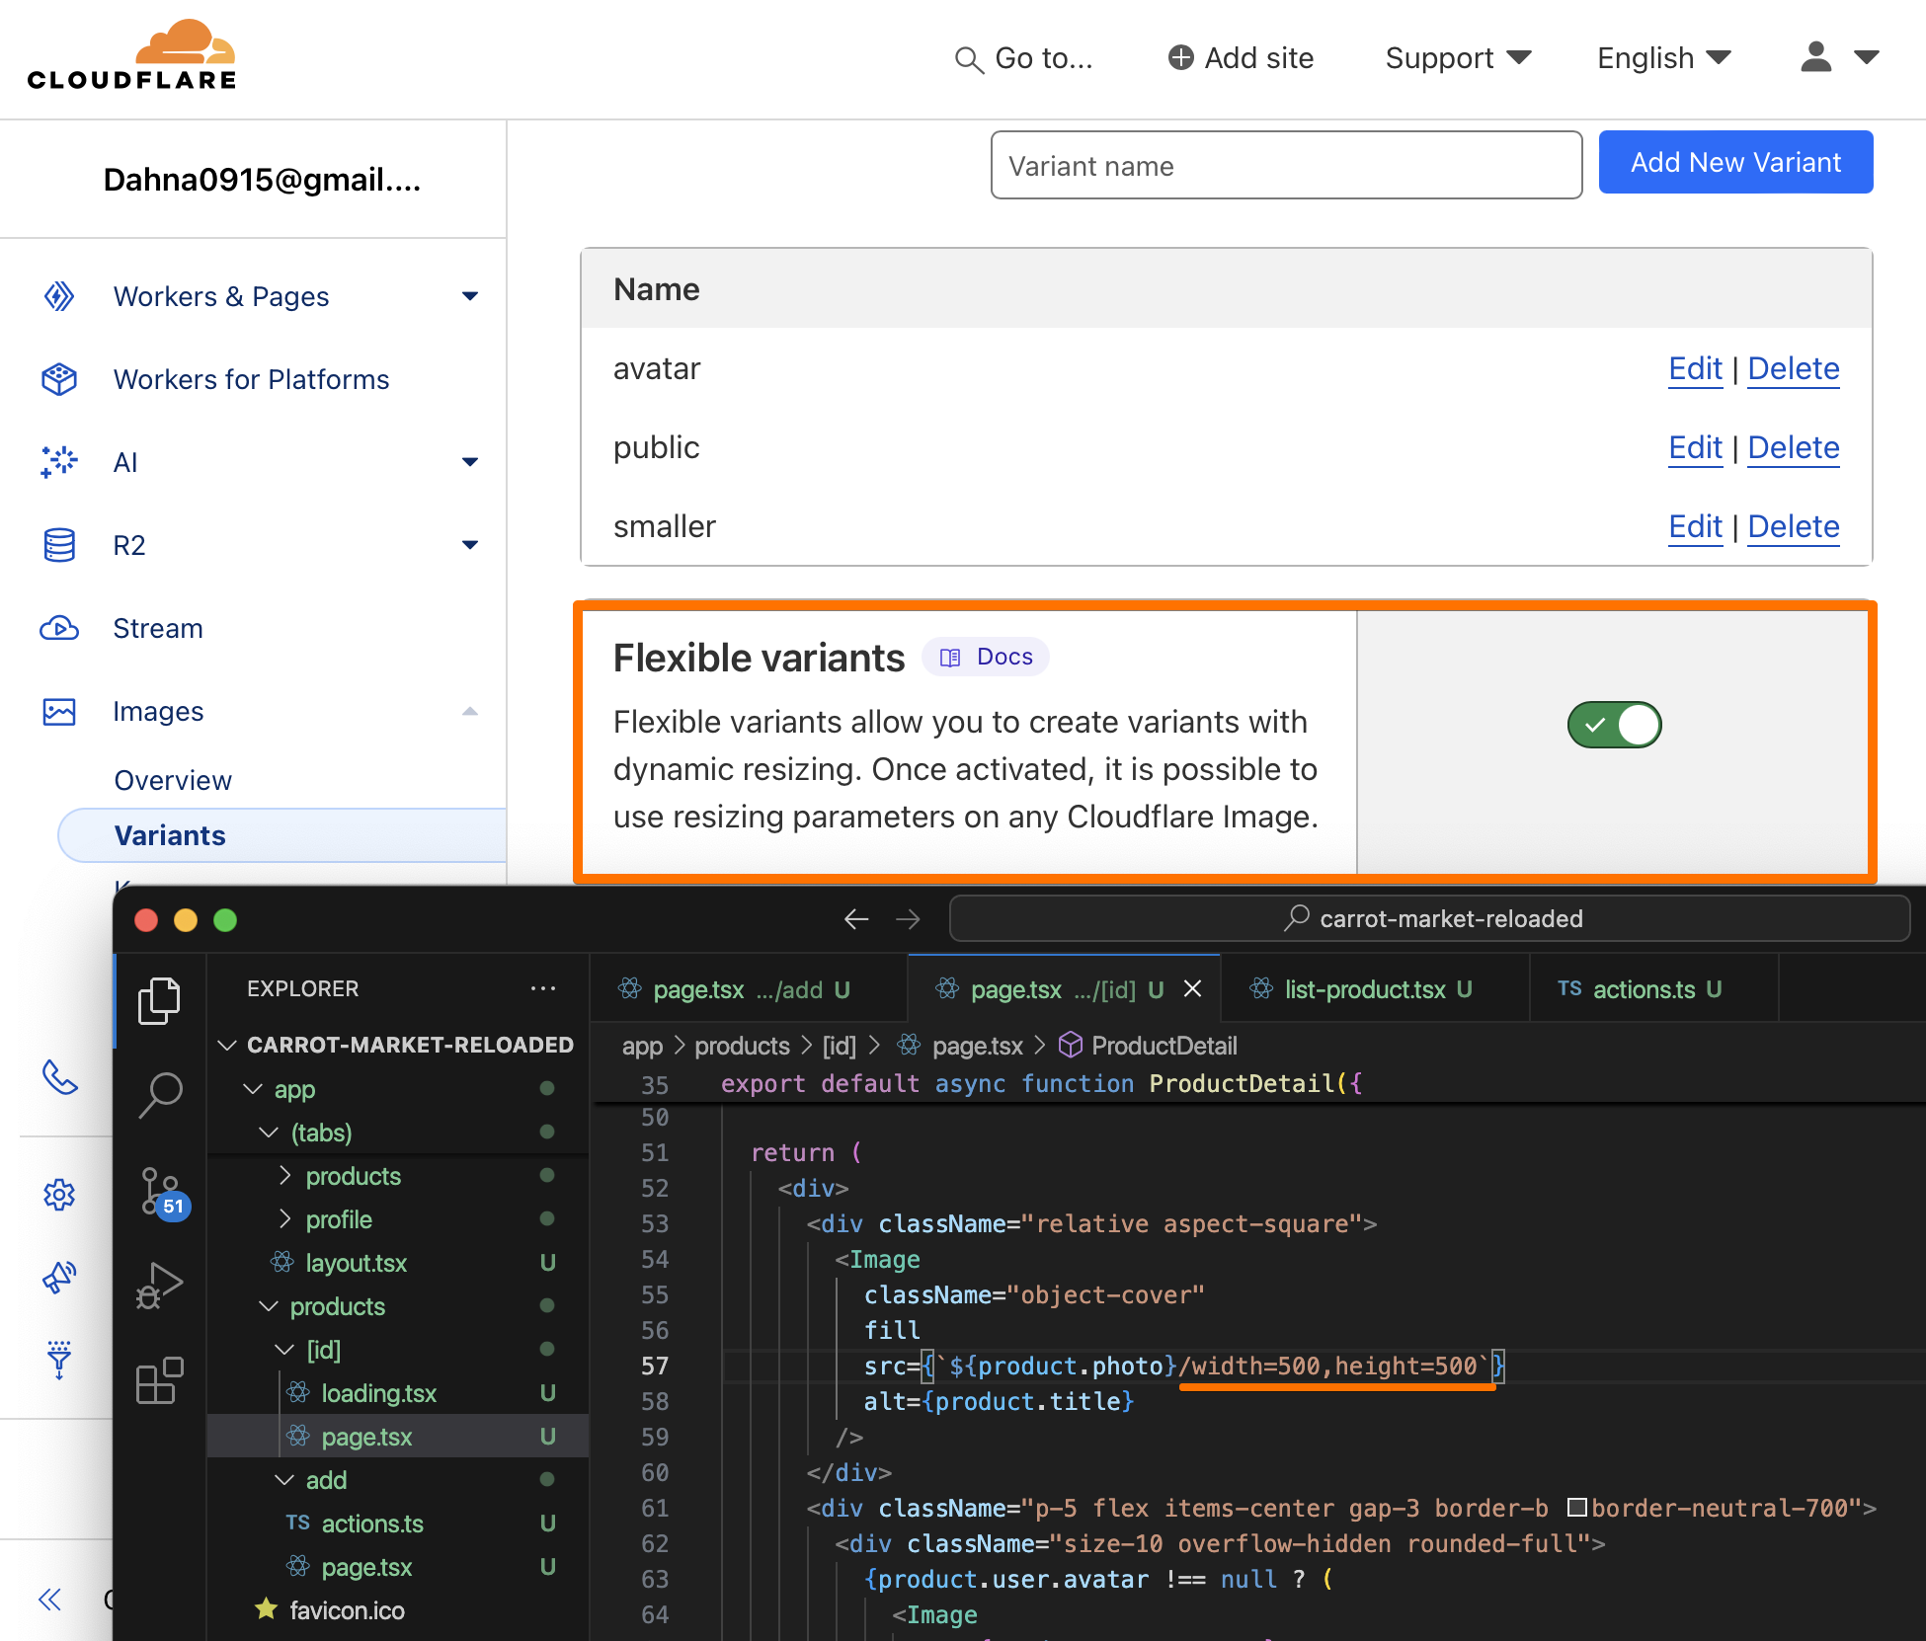Collapse the app folder
The height and width of the screenshot is (1641, 1926).
[253, 1089]
